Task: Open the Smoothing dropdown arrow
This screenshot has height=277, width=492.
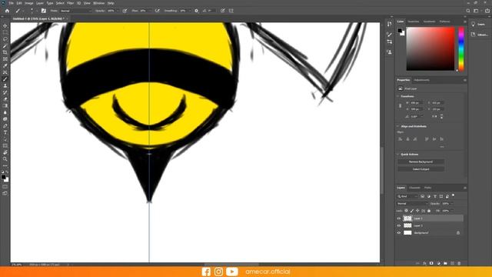Action: tap(190, 11)
